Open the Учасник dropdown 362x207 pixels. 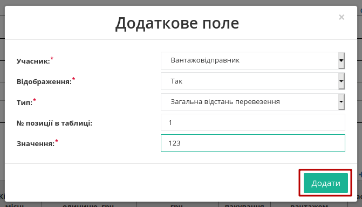253,60
